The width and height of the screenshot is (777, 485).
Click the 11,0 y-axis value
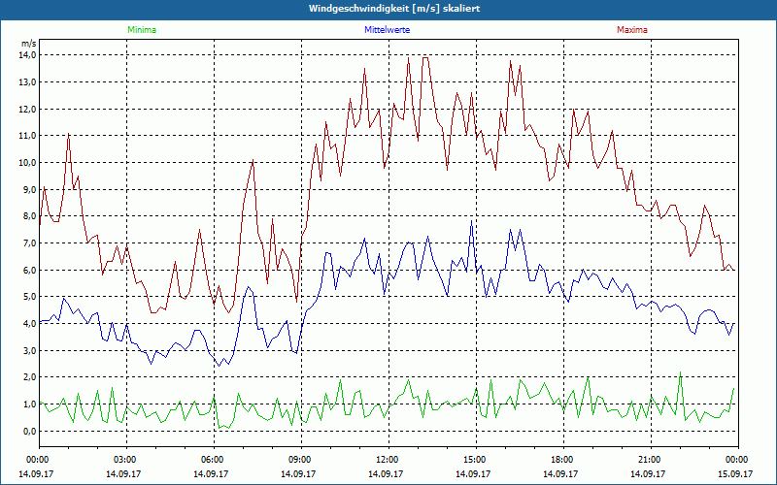28,136
